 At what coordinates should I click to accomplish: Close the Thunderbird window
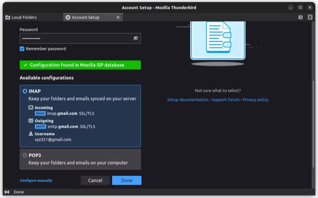[310, 8]
